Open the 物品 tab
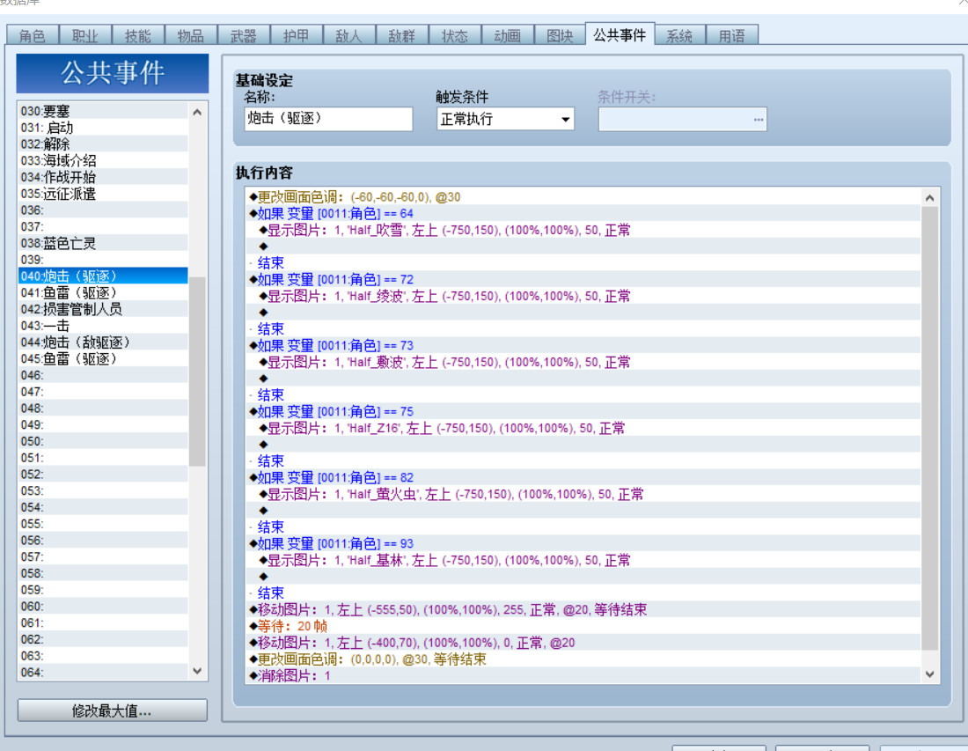The width and height of the screenshot is (968, 751). (x=191, y=36)
